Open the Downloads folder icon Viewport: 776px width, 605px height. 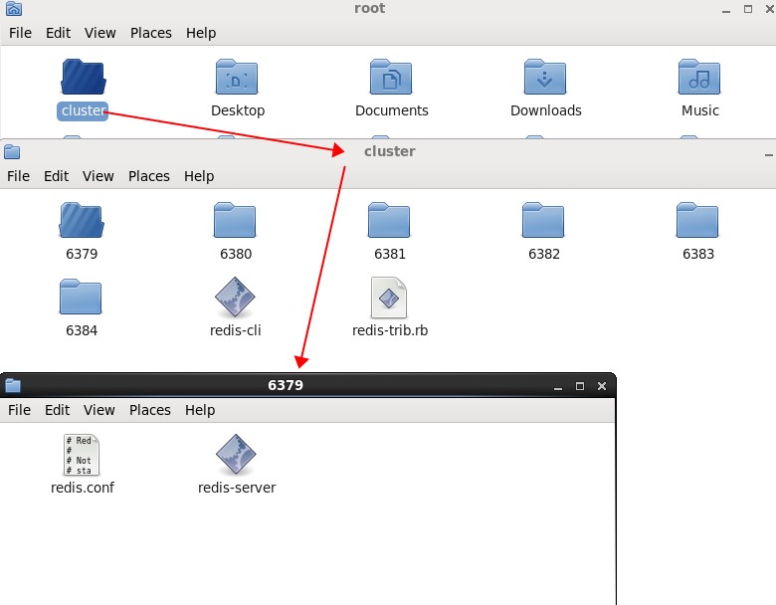click(x=545, y=77)
